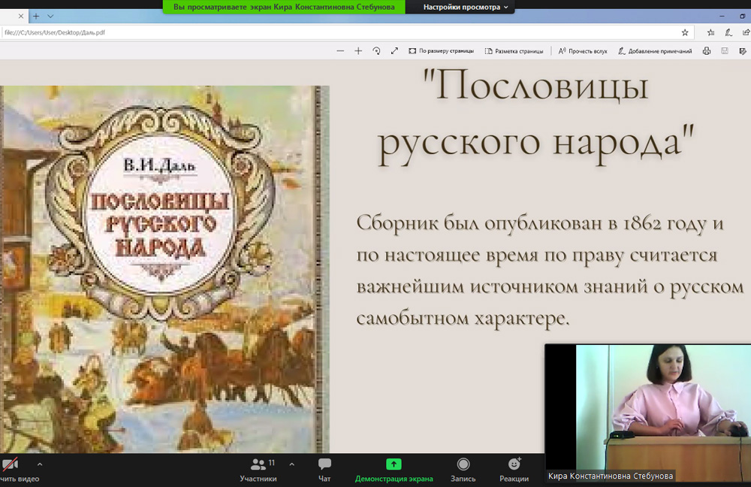Print the PDF document
Image resolution: width=751 pixels, height=487 pixels.
pyautogui.click(x=706, y=51)
